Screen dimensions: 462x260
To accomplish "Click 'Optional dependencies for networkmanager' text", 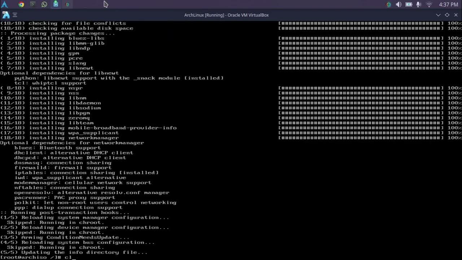I will 72,143.
